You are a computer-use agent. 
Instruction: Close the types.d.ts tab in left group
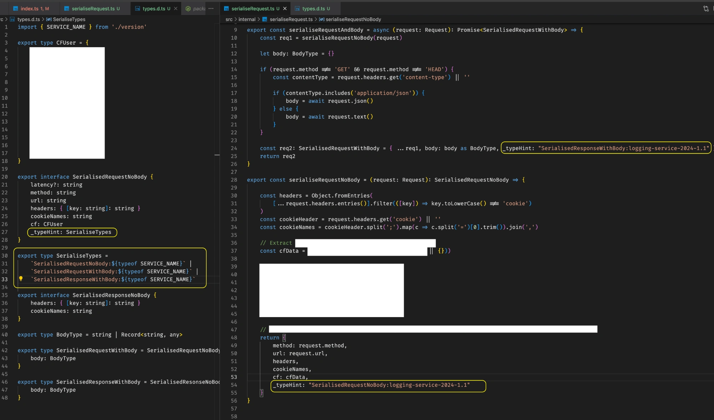click(176, 9)
